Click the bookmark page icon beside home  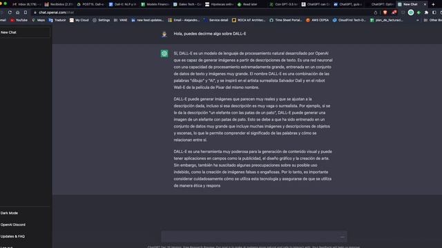point(26,12)
